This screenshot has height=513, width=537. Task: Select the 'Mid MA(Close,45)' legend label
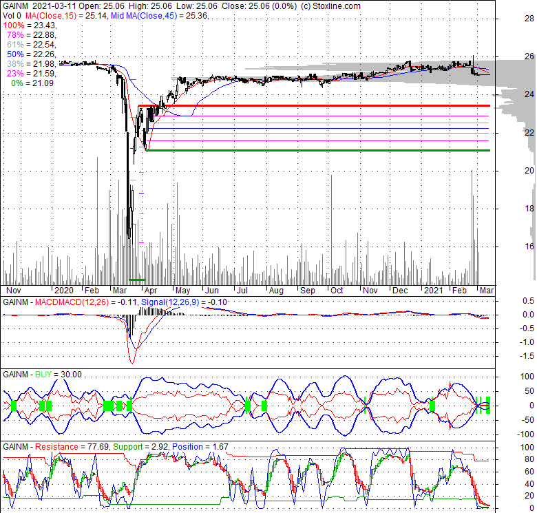tap(144, 16)
